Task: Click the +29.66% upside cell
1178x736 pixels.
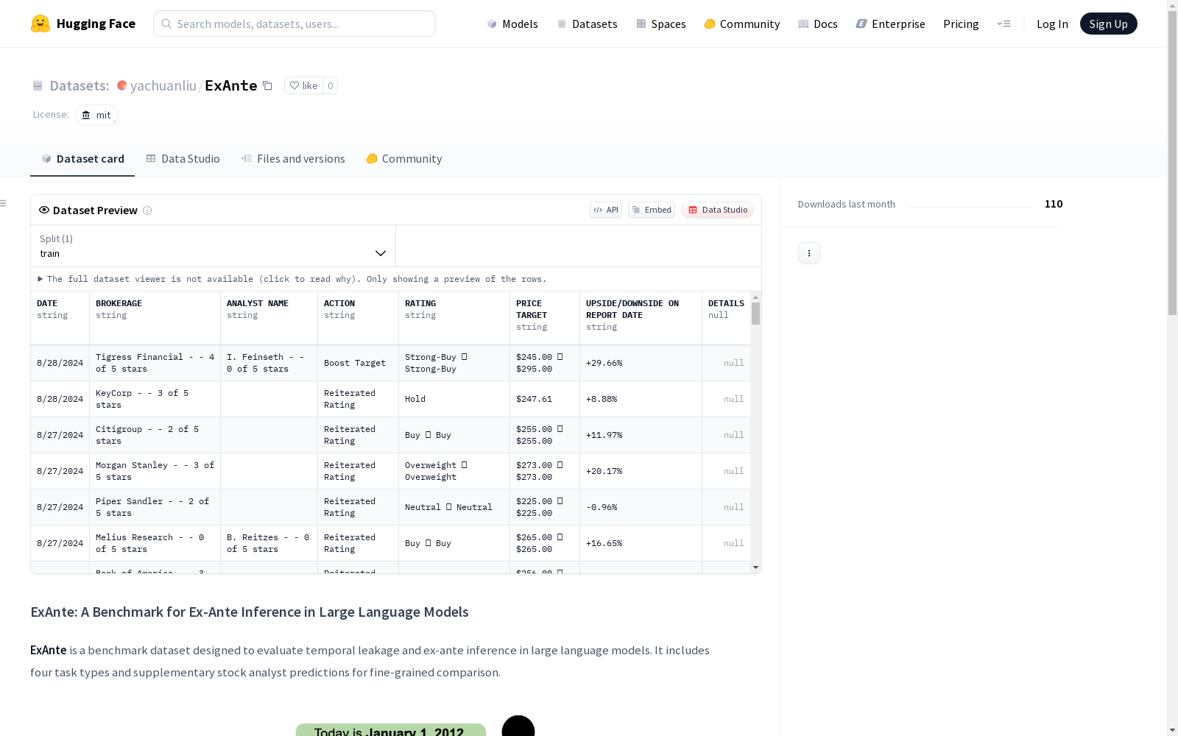Action: click(641, 363)
